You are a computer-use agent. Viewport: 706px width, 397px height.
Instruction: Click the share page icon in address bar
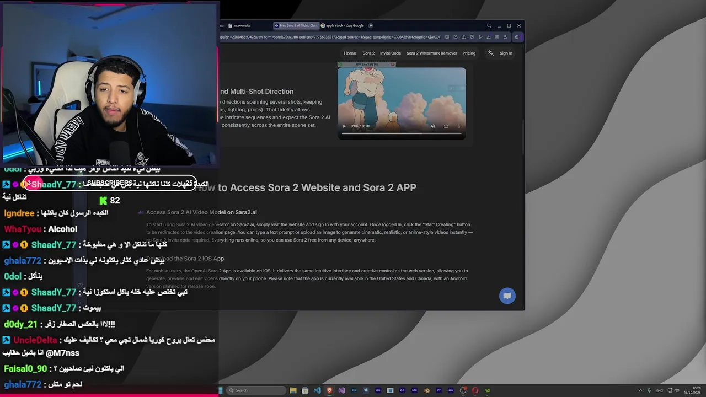point(456,37)
